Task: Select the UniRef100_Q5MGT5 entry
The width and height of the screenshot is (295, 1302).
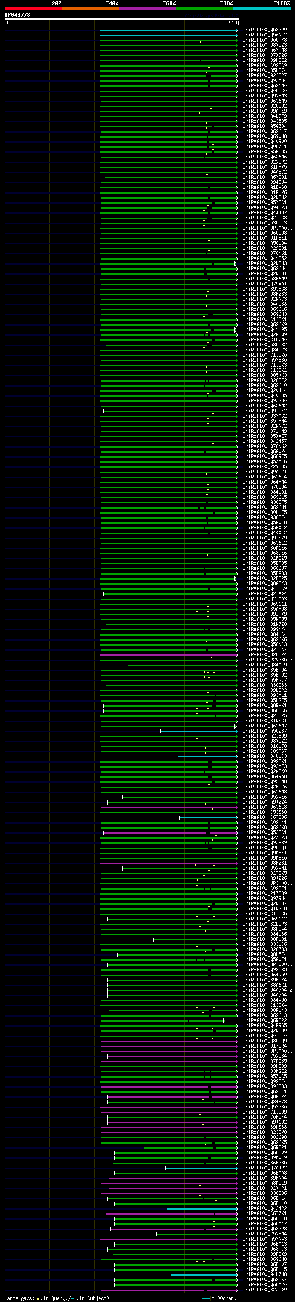Action: coord(265,701)
